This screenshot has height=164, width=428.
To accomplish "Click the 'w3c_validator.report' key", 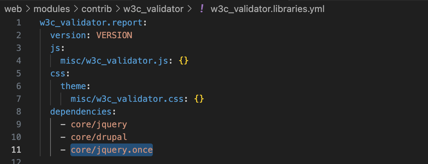I will [x=91, y=23].
